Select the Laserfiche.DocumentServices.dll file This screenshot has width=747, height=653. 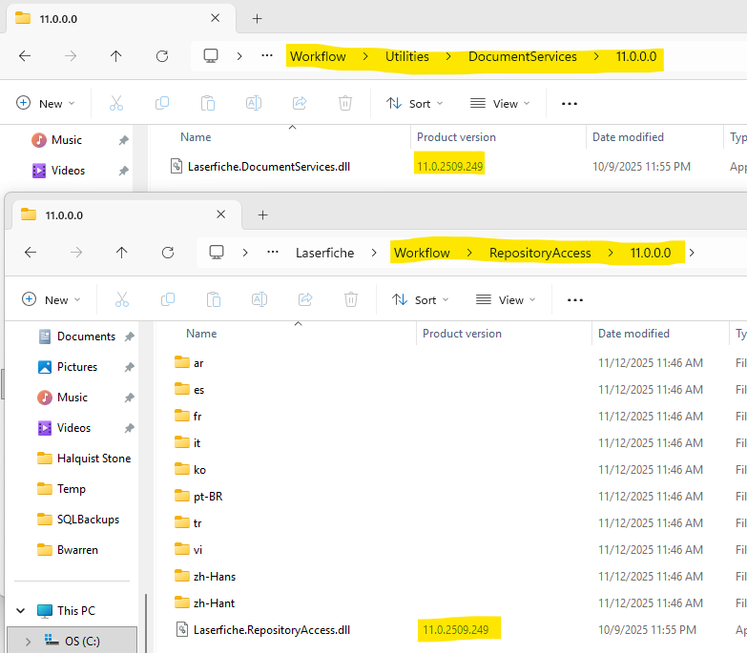coord(269,167)
